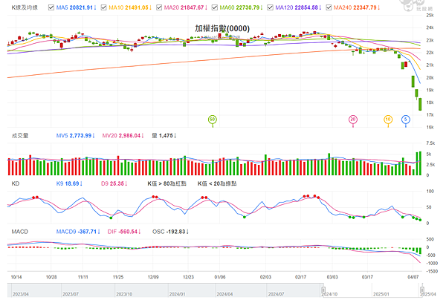Click the 04/07 date axis label
The height and width of the screenshot is (303, 446).
pyautogui.click(x=413, y=277)
